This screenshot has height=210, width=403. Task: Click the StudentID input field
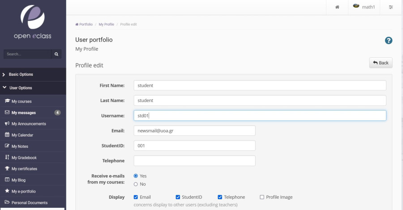195,146
